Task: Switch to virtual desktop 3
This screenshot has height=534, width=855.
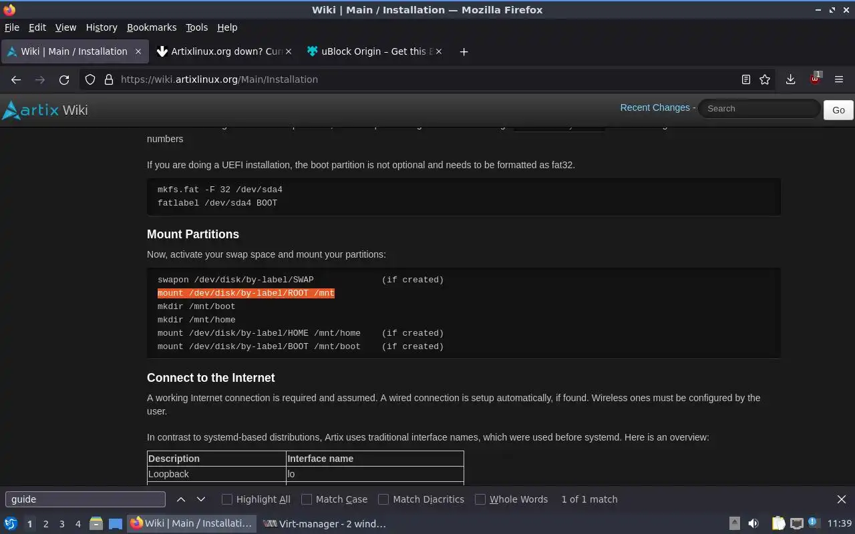Action: tap(61, 524)
